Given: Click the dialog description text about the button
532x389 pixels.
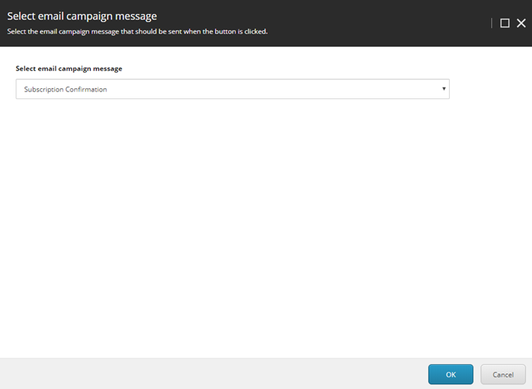Looking at the screenshot, I should click(138, 31).
